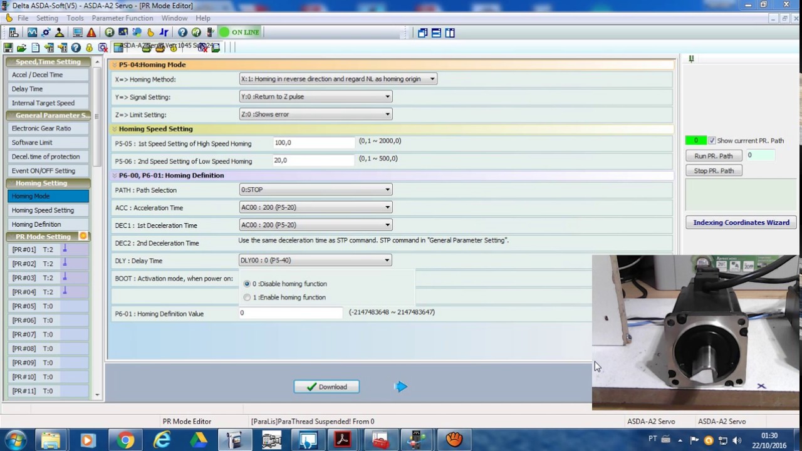Image resolution: width=802 pixels, height=451 pixels.
Task: Click the yellow padlock icon in editor toolbar
Action: point(89,48)
